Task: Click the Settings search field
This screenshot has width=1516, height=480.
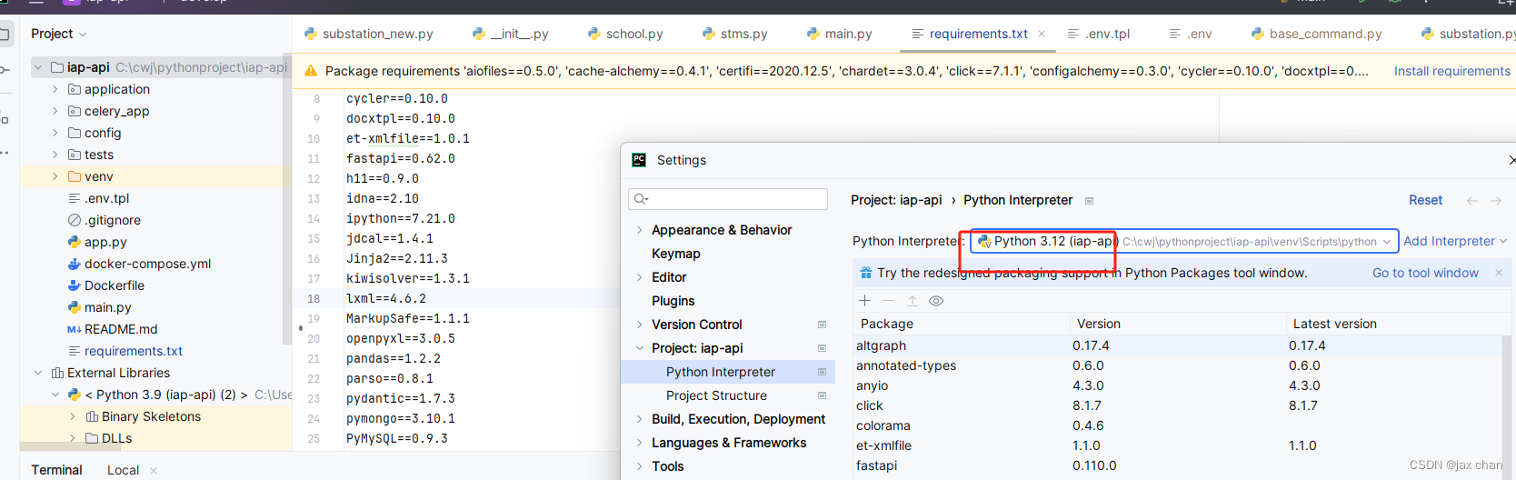Action: [x=728, y=199]
